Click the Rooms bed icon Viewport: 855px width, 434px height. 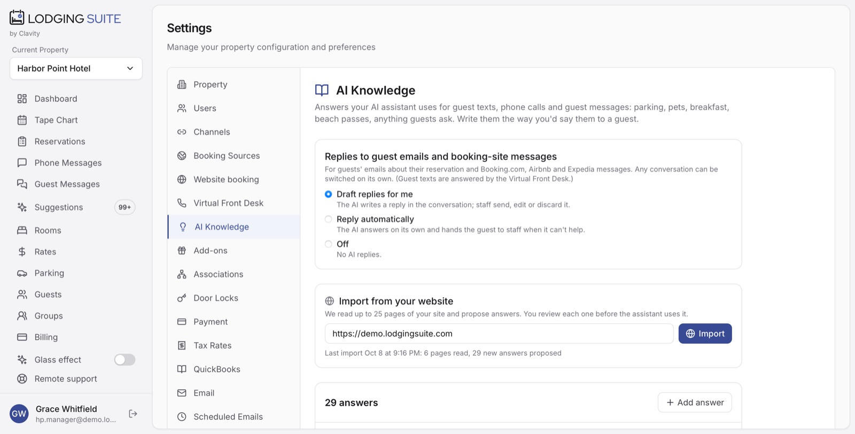[x=22, y=230]
